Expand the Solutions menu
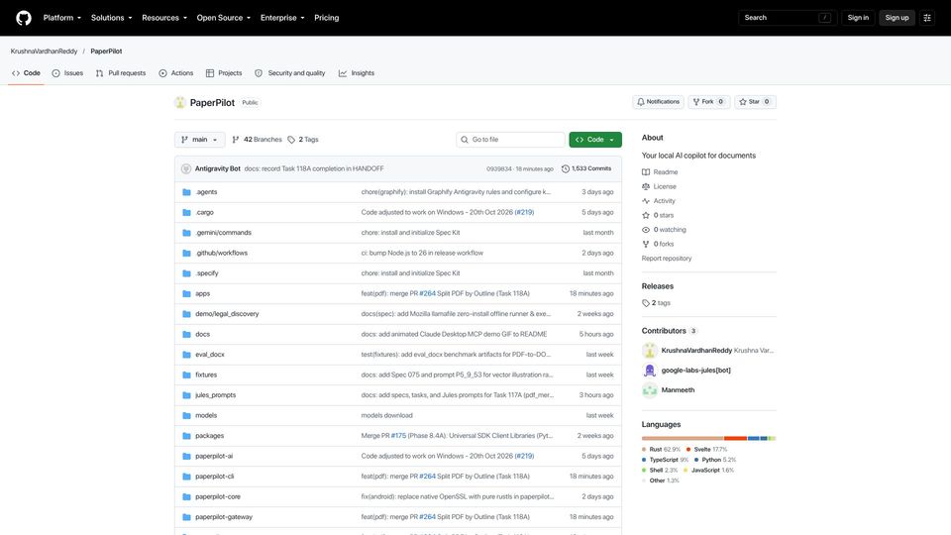The image size is (951, 535). pyautogui.click(x=112, y=18)
